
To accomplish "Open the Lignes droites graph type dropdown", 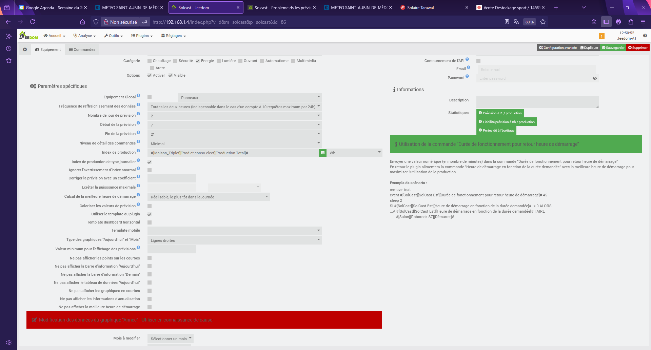I will point(234,240).
